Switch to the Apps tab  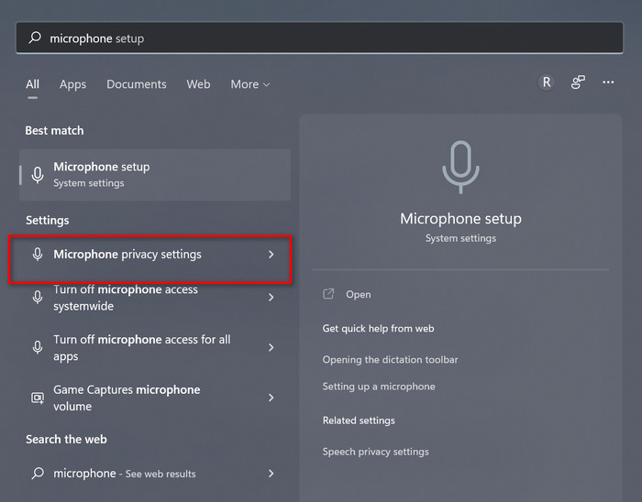click(72, 84)
